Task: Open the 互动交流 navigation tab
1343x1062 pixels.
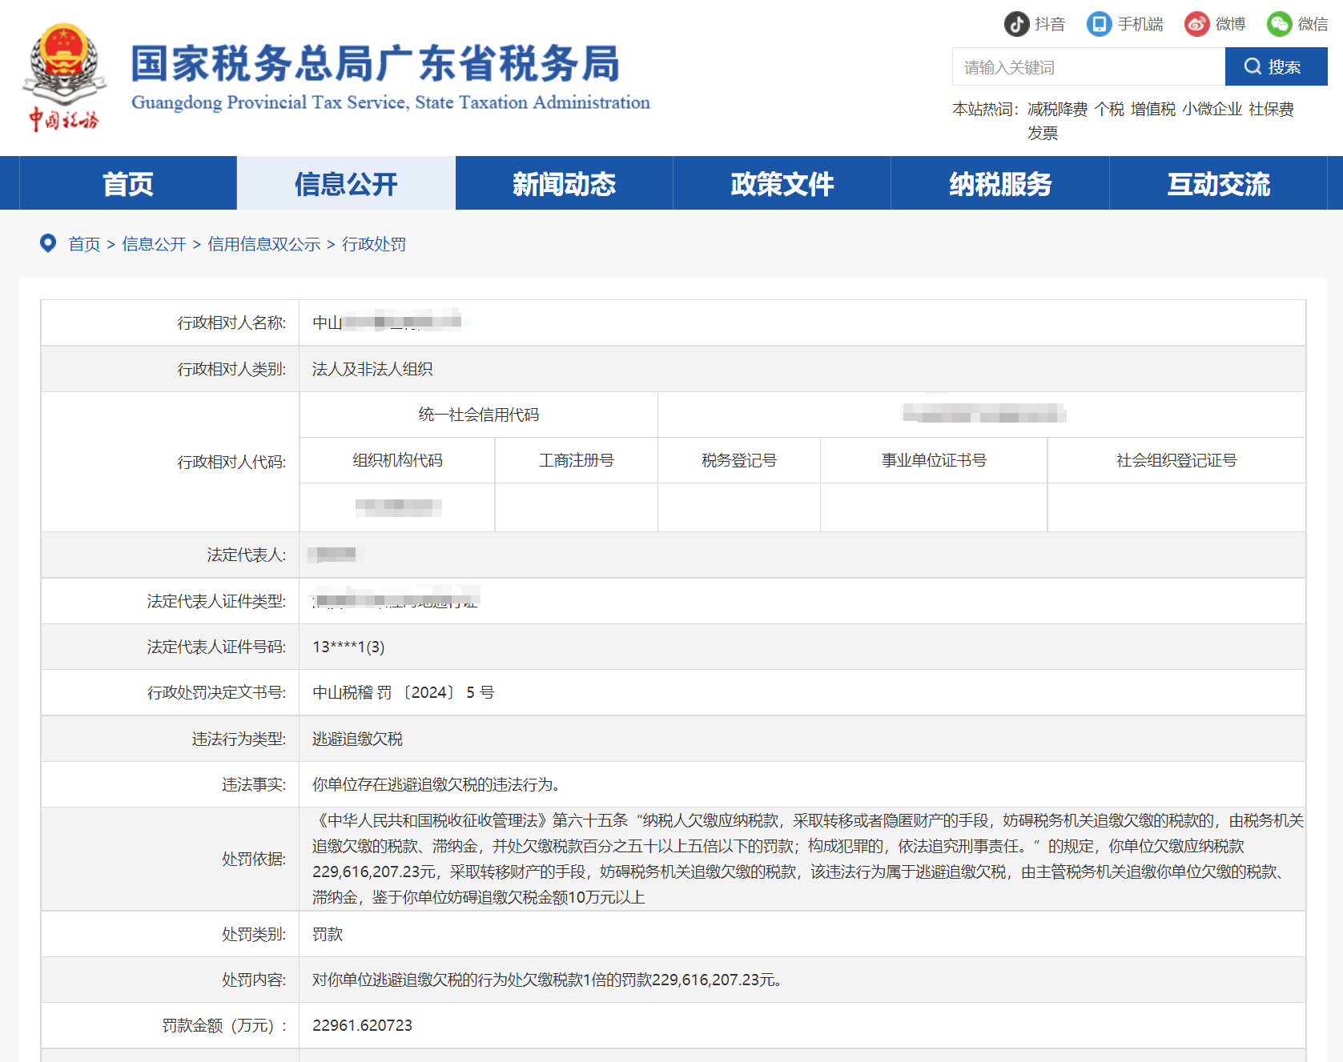Action: [1218, 183]
